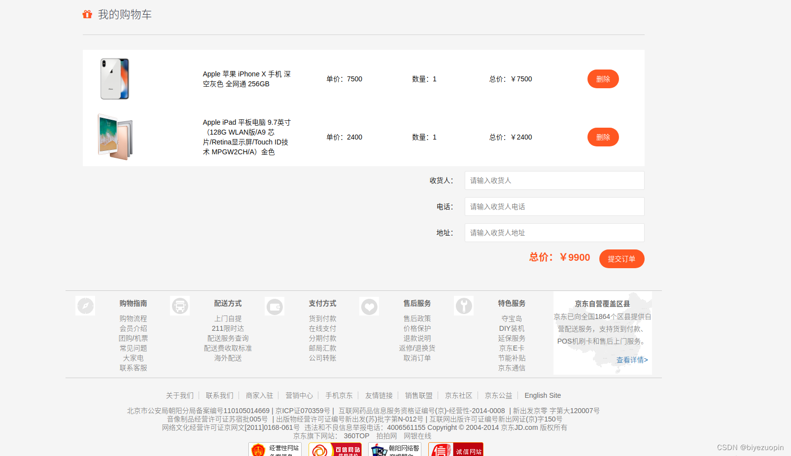Open the 夺宝岛 link

(512, 318)
